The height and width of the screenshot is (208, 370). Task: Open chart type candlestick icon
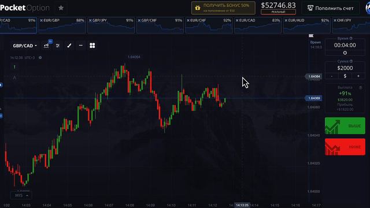46,46
